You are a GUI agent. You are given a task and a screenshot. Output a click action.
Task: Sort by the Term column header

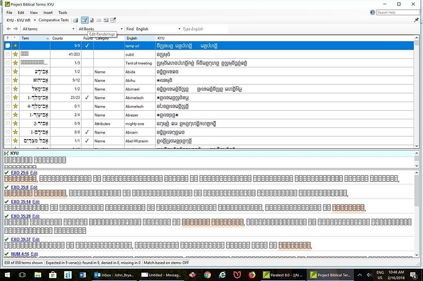point(36,38)
